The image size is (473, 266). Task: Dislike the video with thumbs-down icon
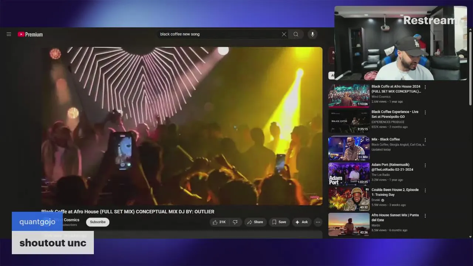pos(235,222)
